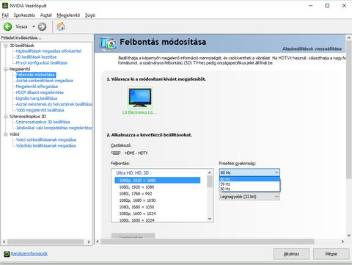
Task: Open the Frissítési gyakoriság dropdown
Action: point(249,173)
